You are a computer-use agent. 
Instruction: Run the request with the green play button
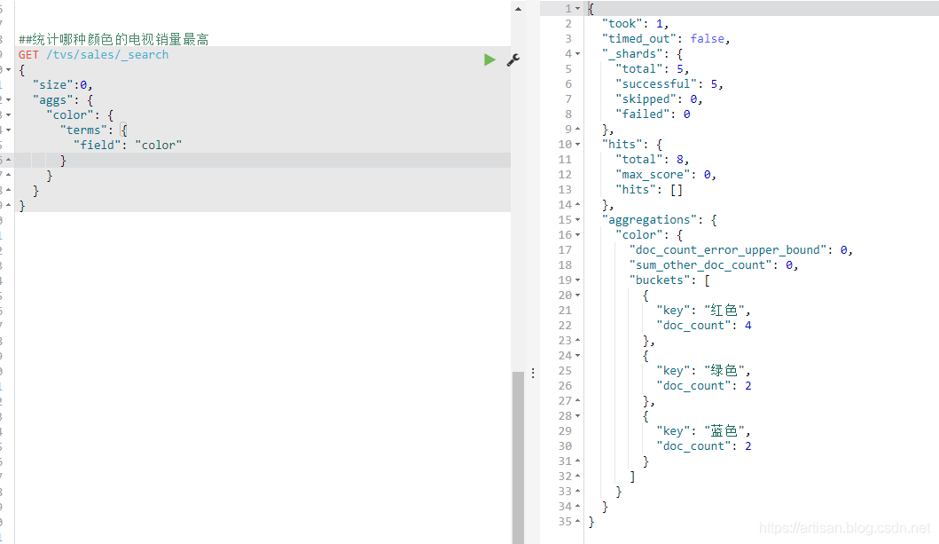pos(489,59)
